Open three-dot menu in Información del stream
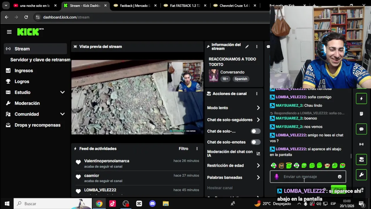371x209 pixels. pyautogui.click(x=257, y=46)
